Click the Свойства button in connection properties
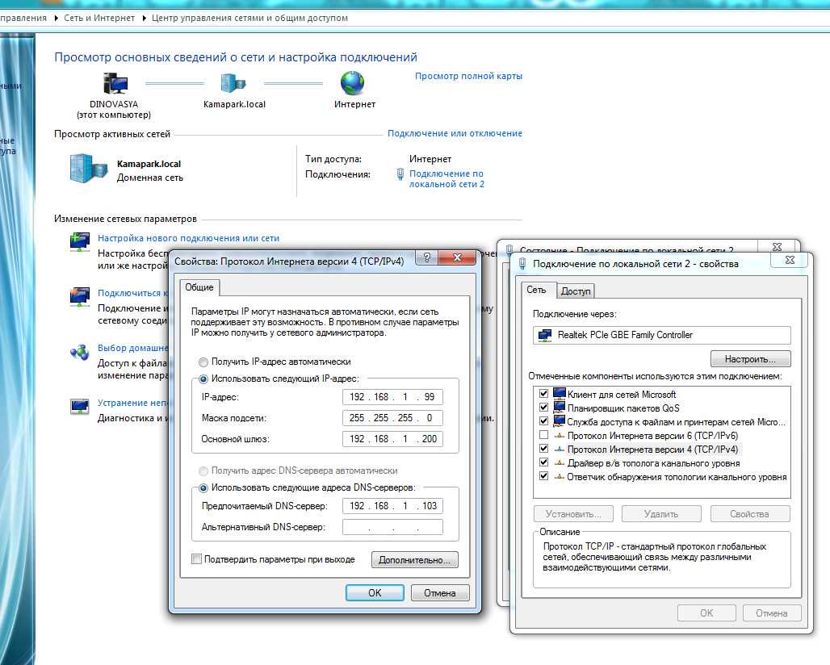 point(750,514)
